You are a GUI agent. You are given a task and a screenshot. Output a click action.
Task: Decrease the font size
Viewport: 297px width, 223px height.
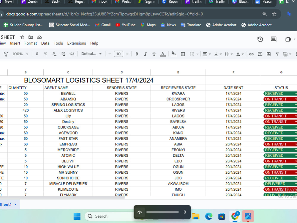[x=110, y=54]
